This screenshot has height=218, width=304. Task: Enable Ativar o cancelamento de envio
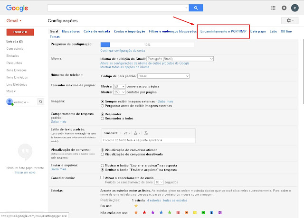pyautogui.click(x=102, y=178)
